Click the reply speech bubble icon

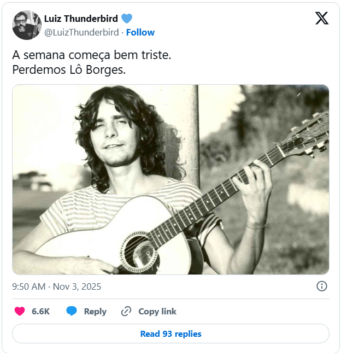(x=72, y=311)
